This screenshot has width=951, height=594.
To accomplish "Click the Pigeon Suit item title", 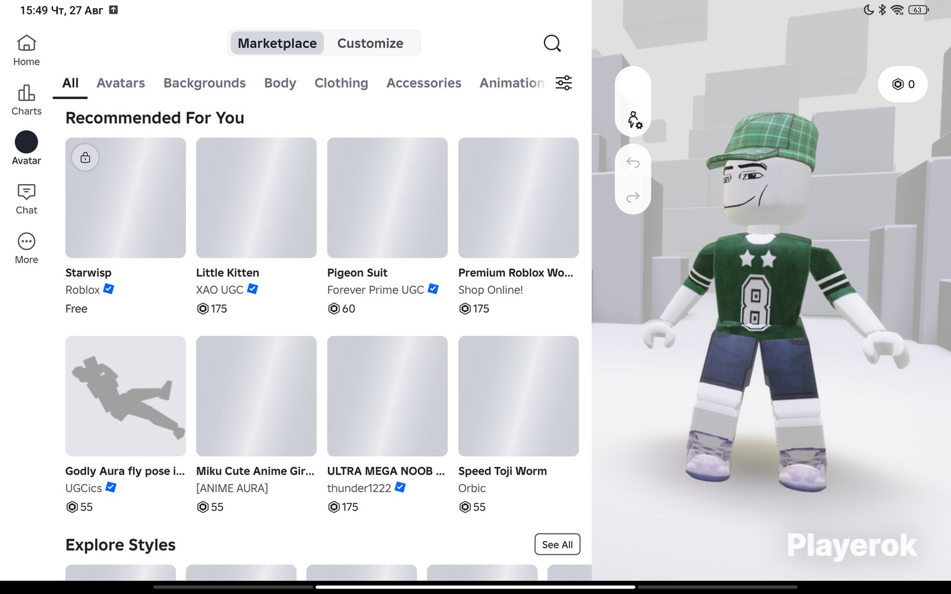I will pyautogui.click(x=357, y=273).
